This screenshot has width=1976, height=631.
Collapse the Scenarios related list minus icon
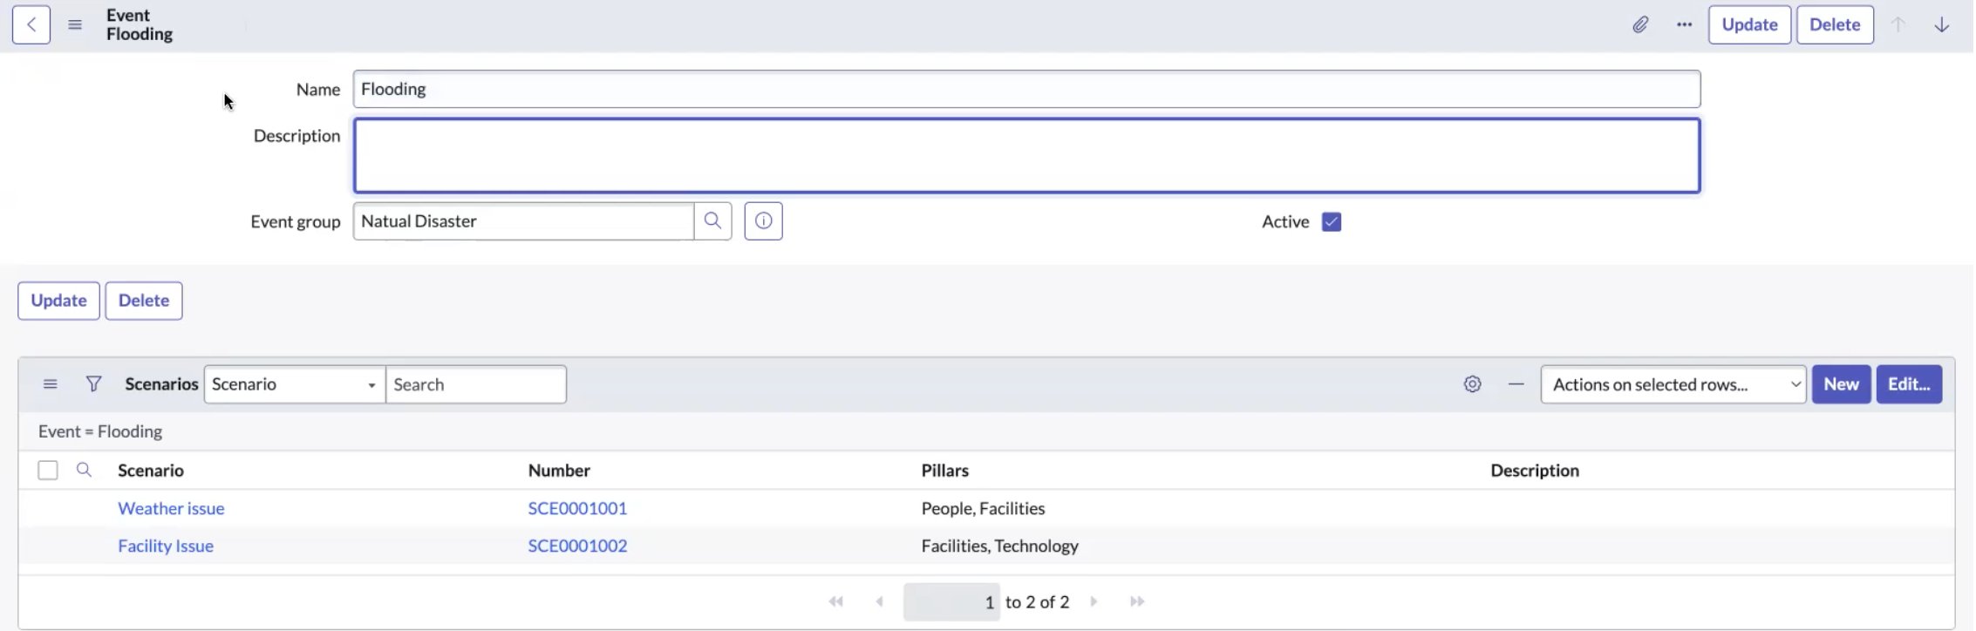pos(1516,384)
